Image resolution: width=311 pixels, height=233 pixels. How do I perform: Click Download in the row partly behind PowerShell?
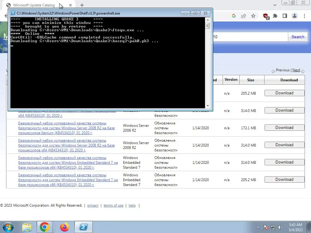coord(284,110)
